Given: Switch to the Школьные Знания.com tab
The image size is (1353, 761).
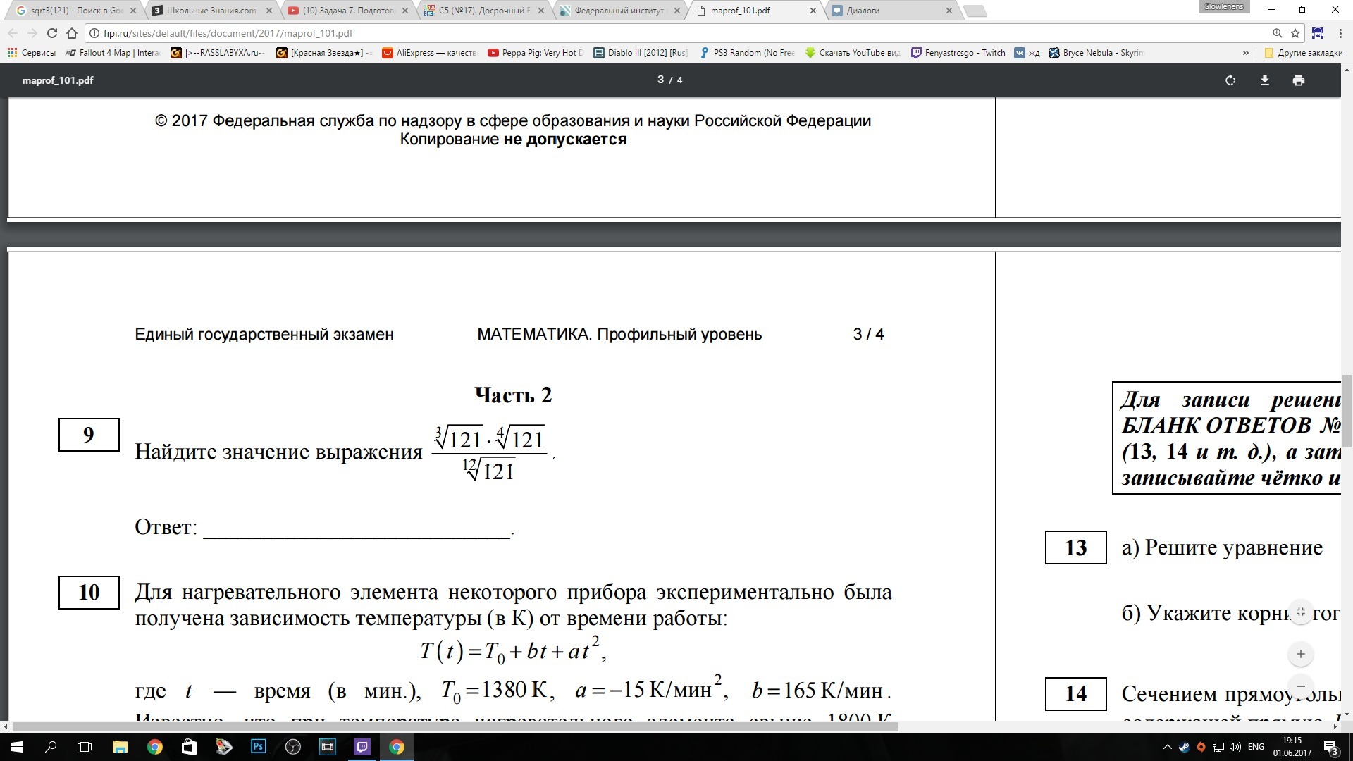Looking at the screenshot, I should [211, 11].
